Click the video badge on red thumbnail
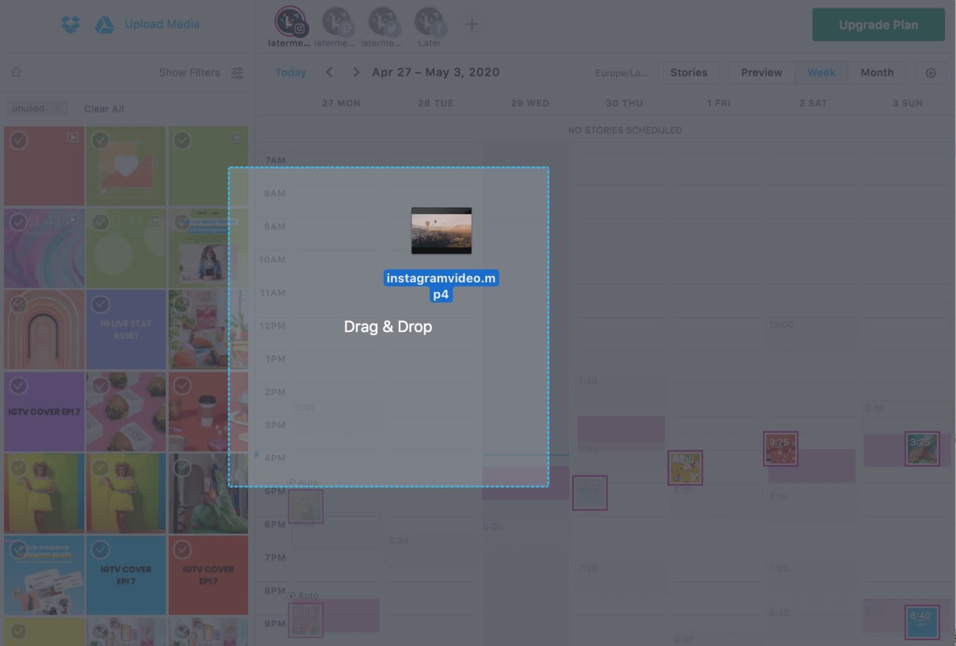The width and height of the screenshot is (956, 646). (73, 137)
